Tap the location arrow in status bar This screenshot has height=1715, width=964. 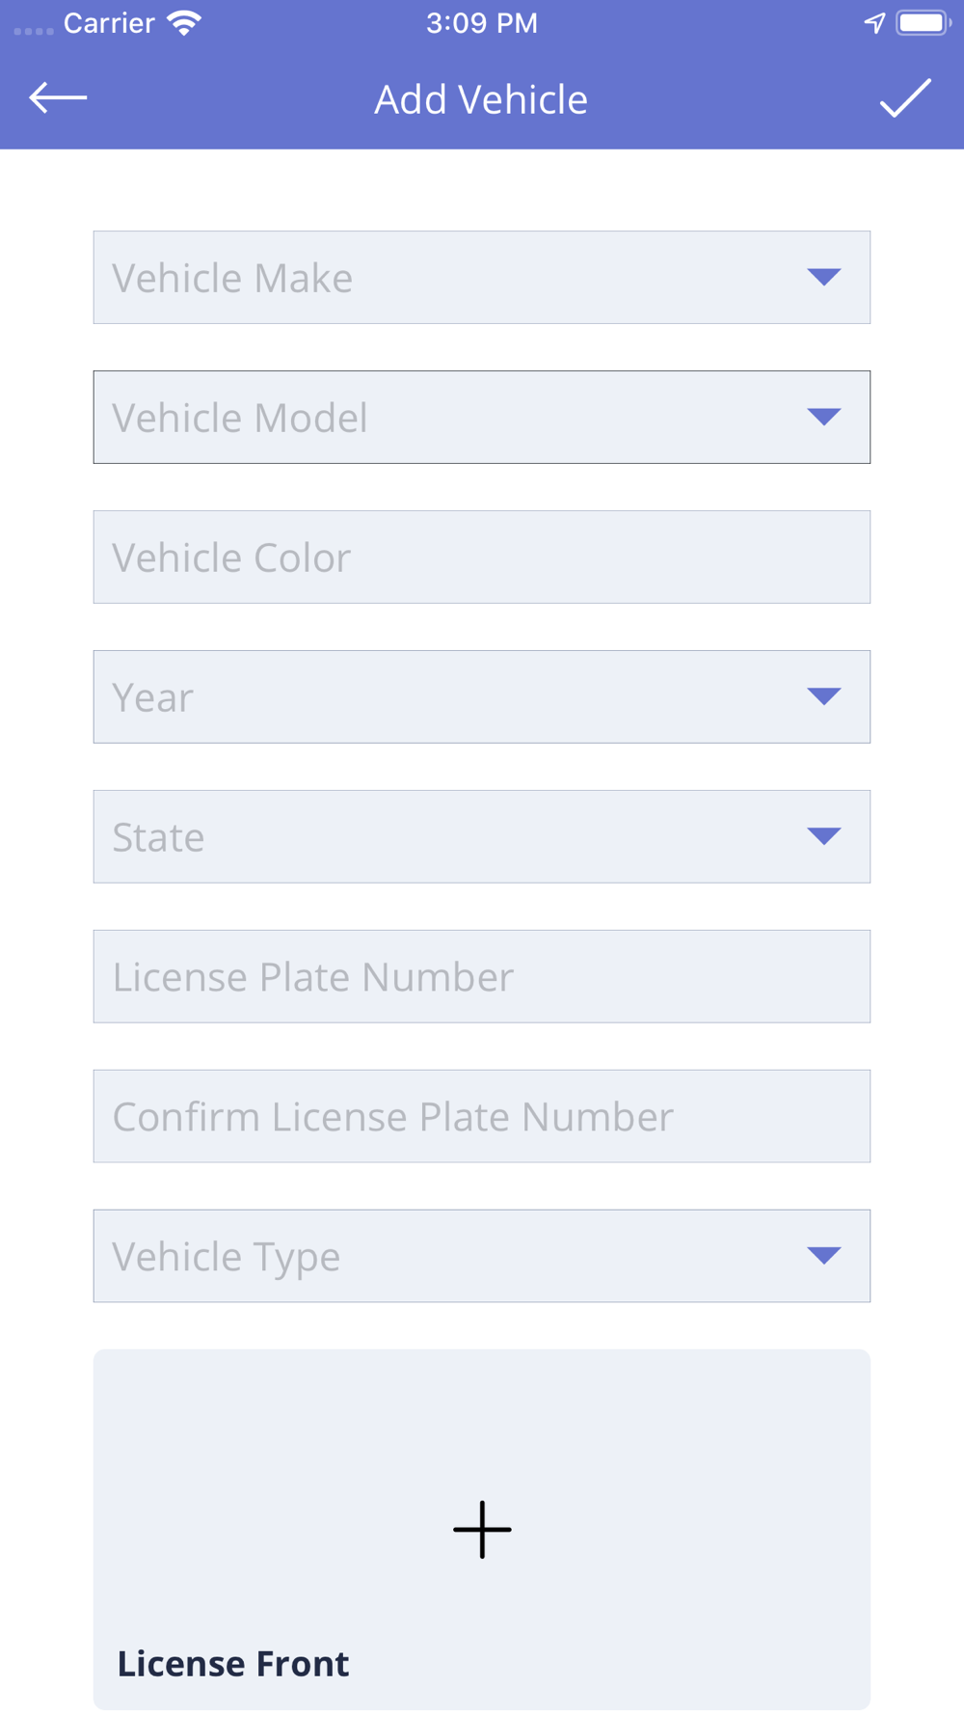click(x=874, y=23)
